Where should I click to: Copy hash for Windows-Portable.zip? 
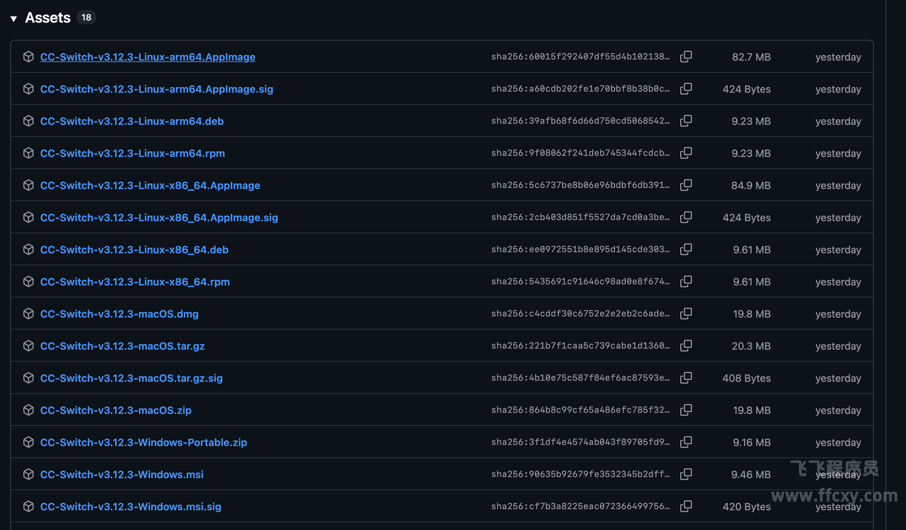[x=686, y=442]
